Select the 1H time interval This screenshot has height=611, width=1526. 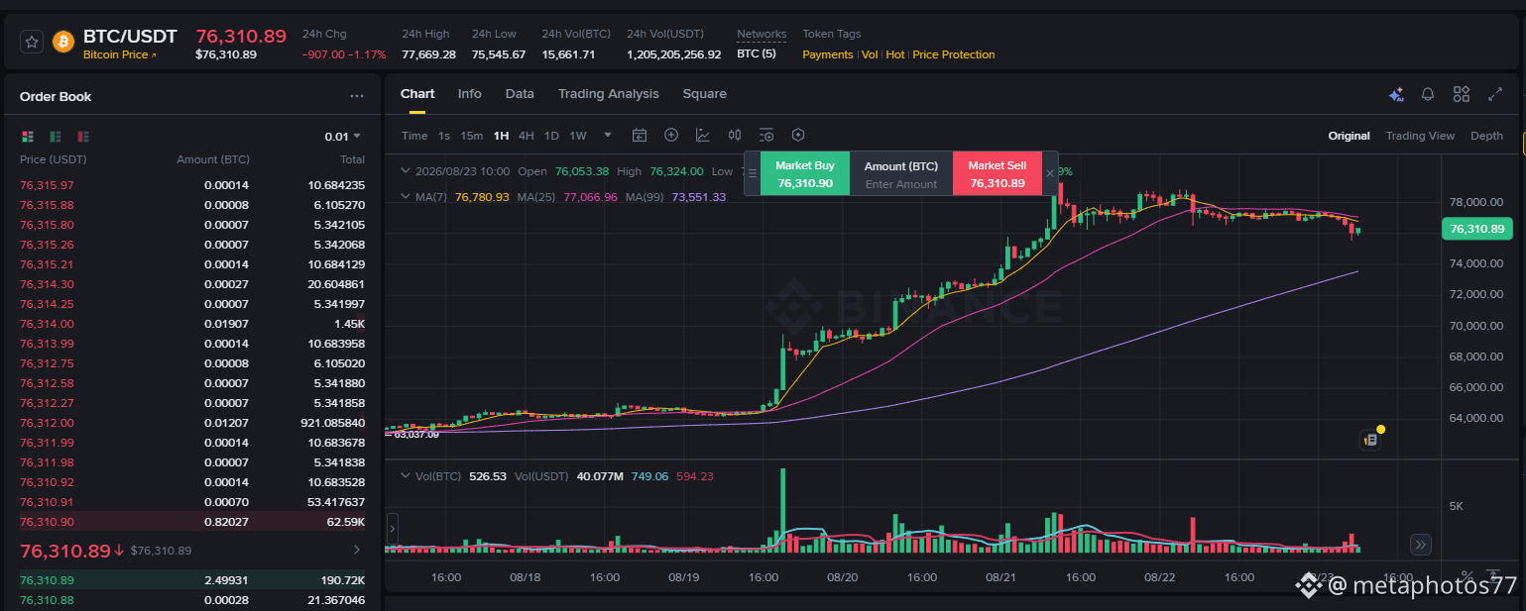point(501,136)
